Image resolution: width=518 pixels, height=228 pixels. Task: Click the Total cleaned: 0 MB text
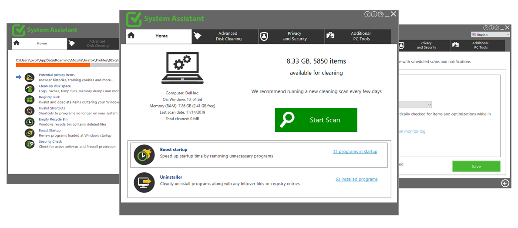click(182, 118)
